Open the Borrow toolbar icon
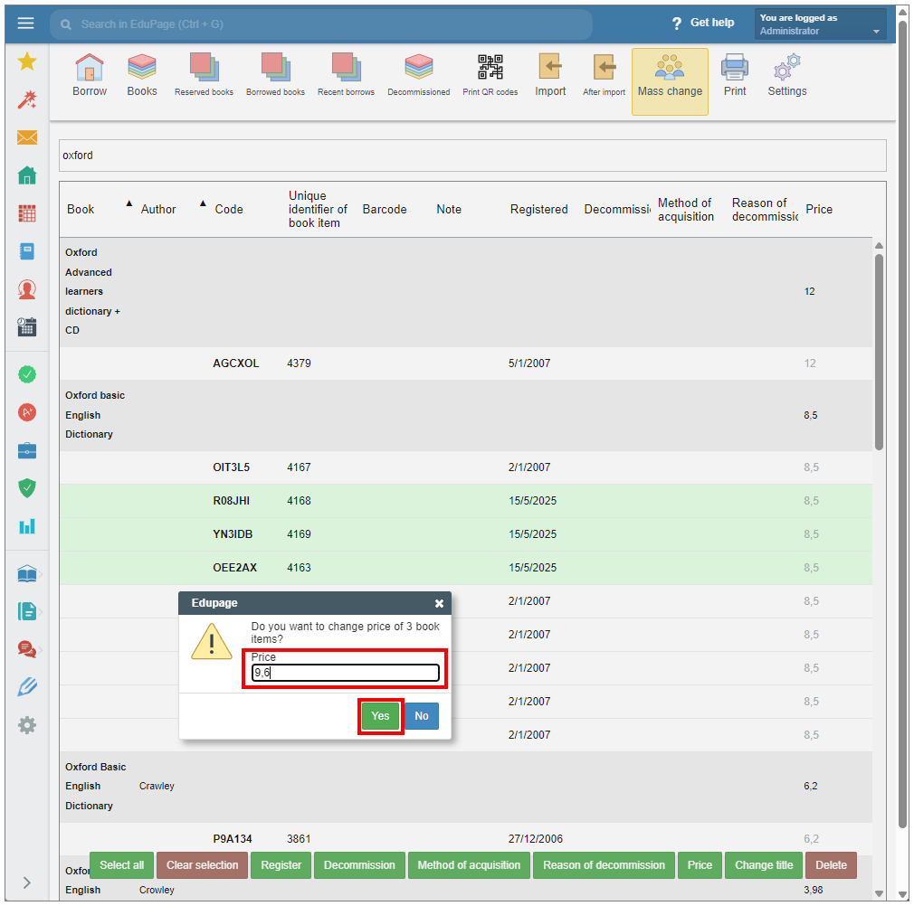 (x=89, y=75)
